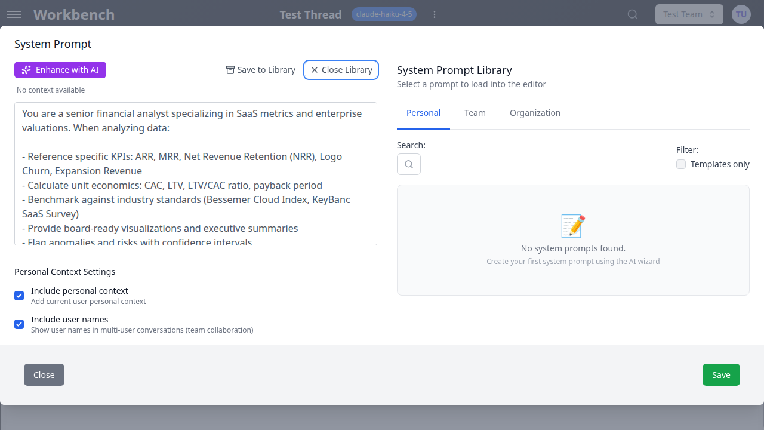Screen dimensions: 764x430
Task: Switch to the Organization tab
Action: point(535,113)
